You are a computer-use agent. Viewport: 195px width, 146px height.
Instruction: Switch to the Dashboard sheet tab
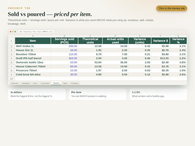(26, 83)
